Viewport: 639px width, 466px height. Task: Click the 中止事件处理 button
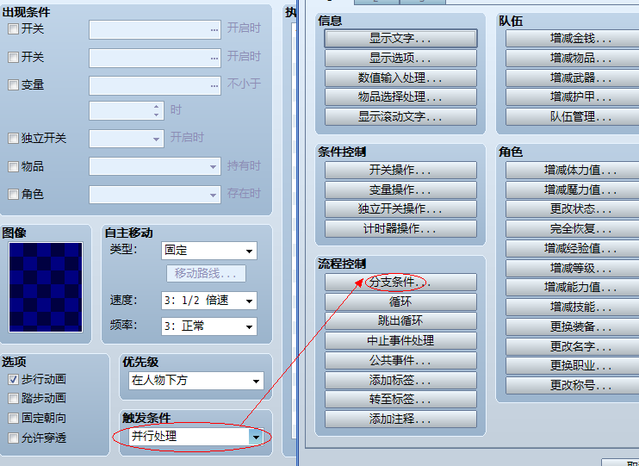(400, 340)
